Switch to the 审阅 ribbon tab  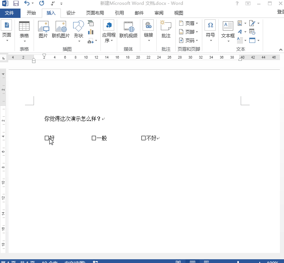pos(159,13)
